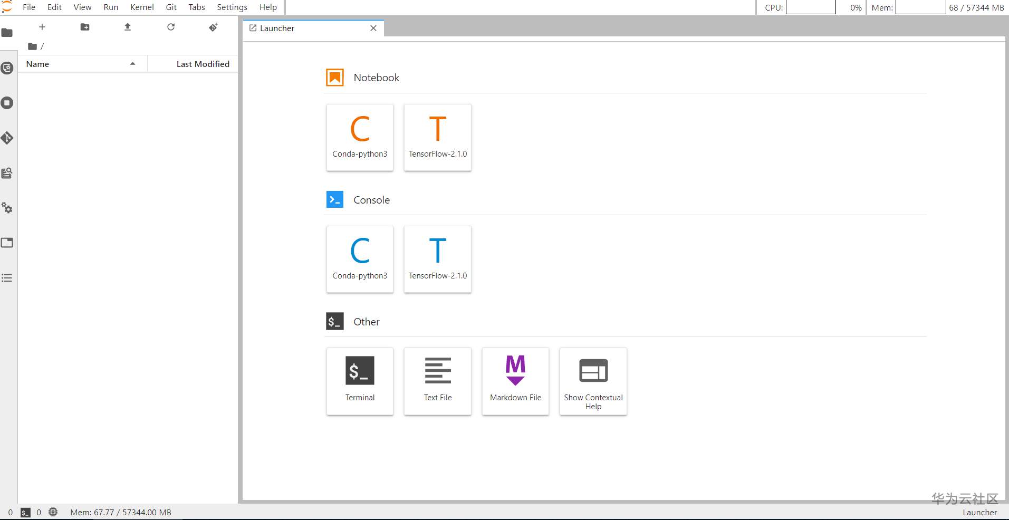Click the 68 / 57344 MB memory text
Viewport: 1009px width, 520px height.
pos(976,7)
